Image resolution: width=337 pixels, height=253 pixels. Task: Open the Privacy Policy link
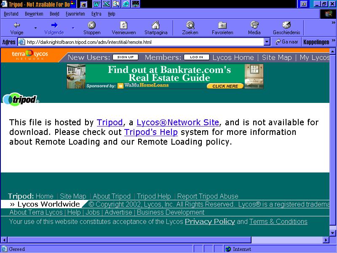(x=210, y=221)
